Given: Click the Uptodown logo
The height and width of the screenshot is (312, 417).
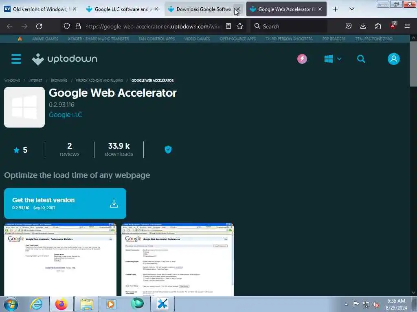Looking at the screenshot, I should (x=65, y=59).
